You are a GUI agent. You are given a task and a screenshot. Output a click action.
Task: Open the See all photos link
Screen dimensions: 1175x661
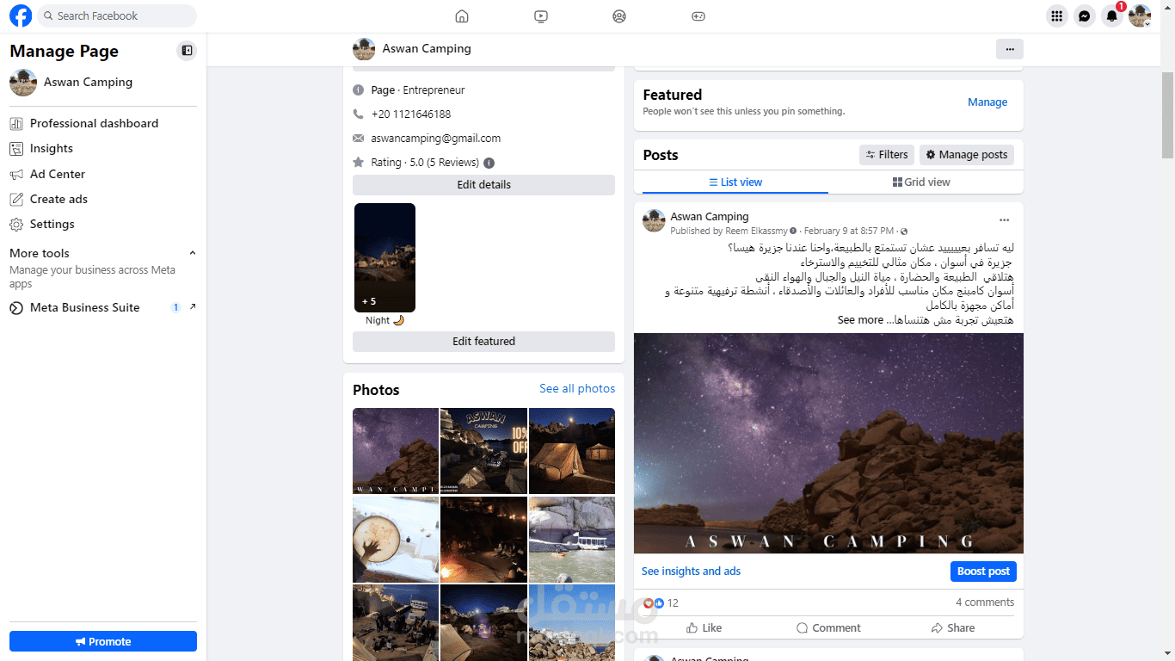click(x=577, y=389)
